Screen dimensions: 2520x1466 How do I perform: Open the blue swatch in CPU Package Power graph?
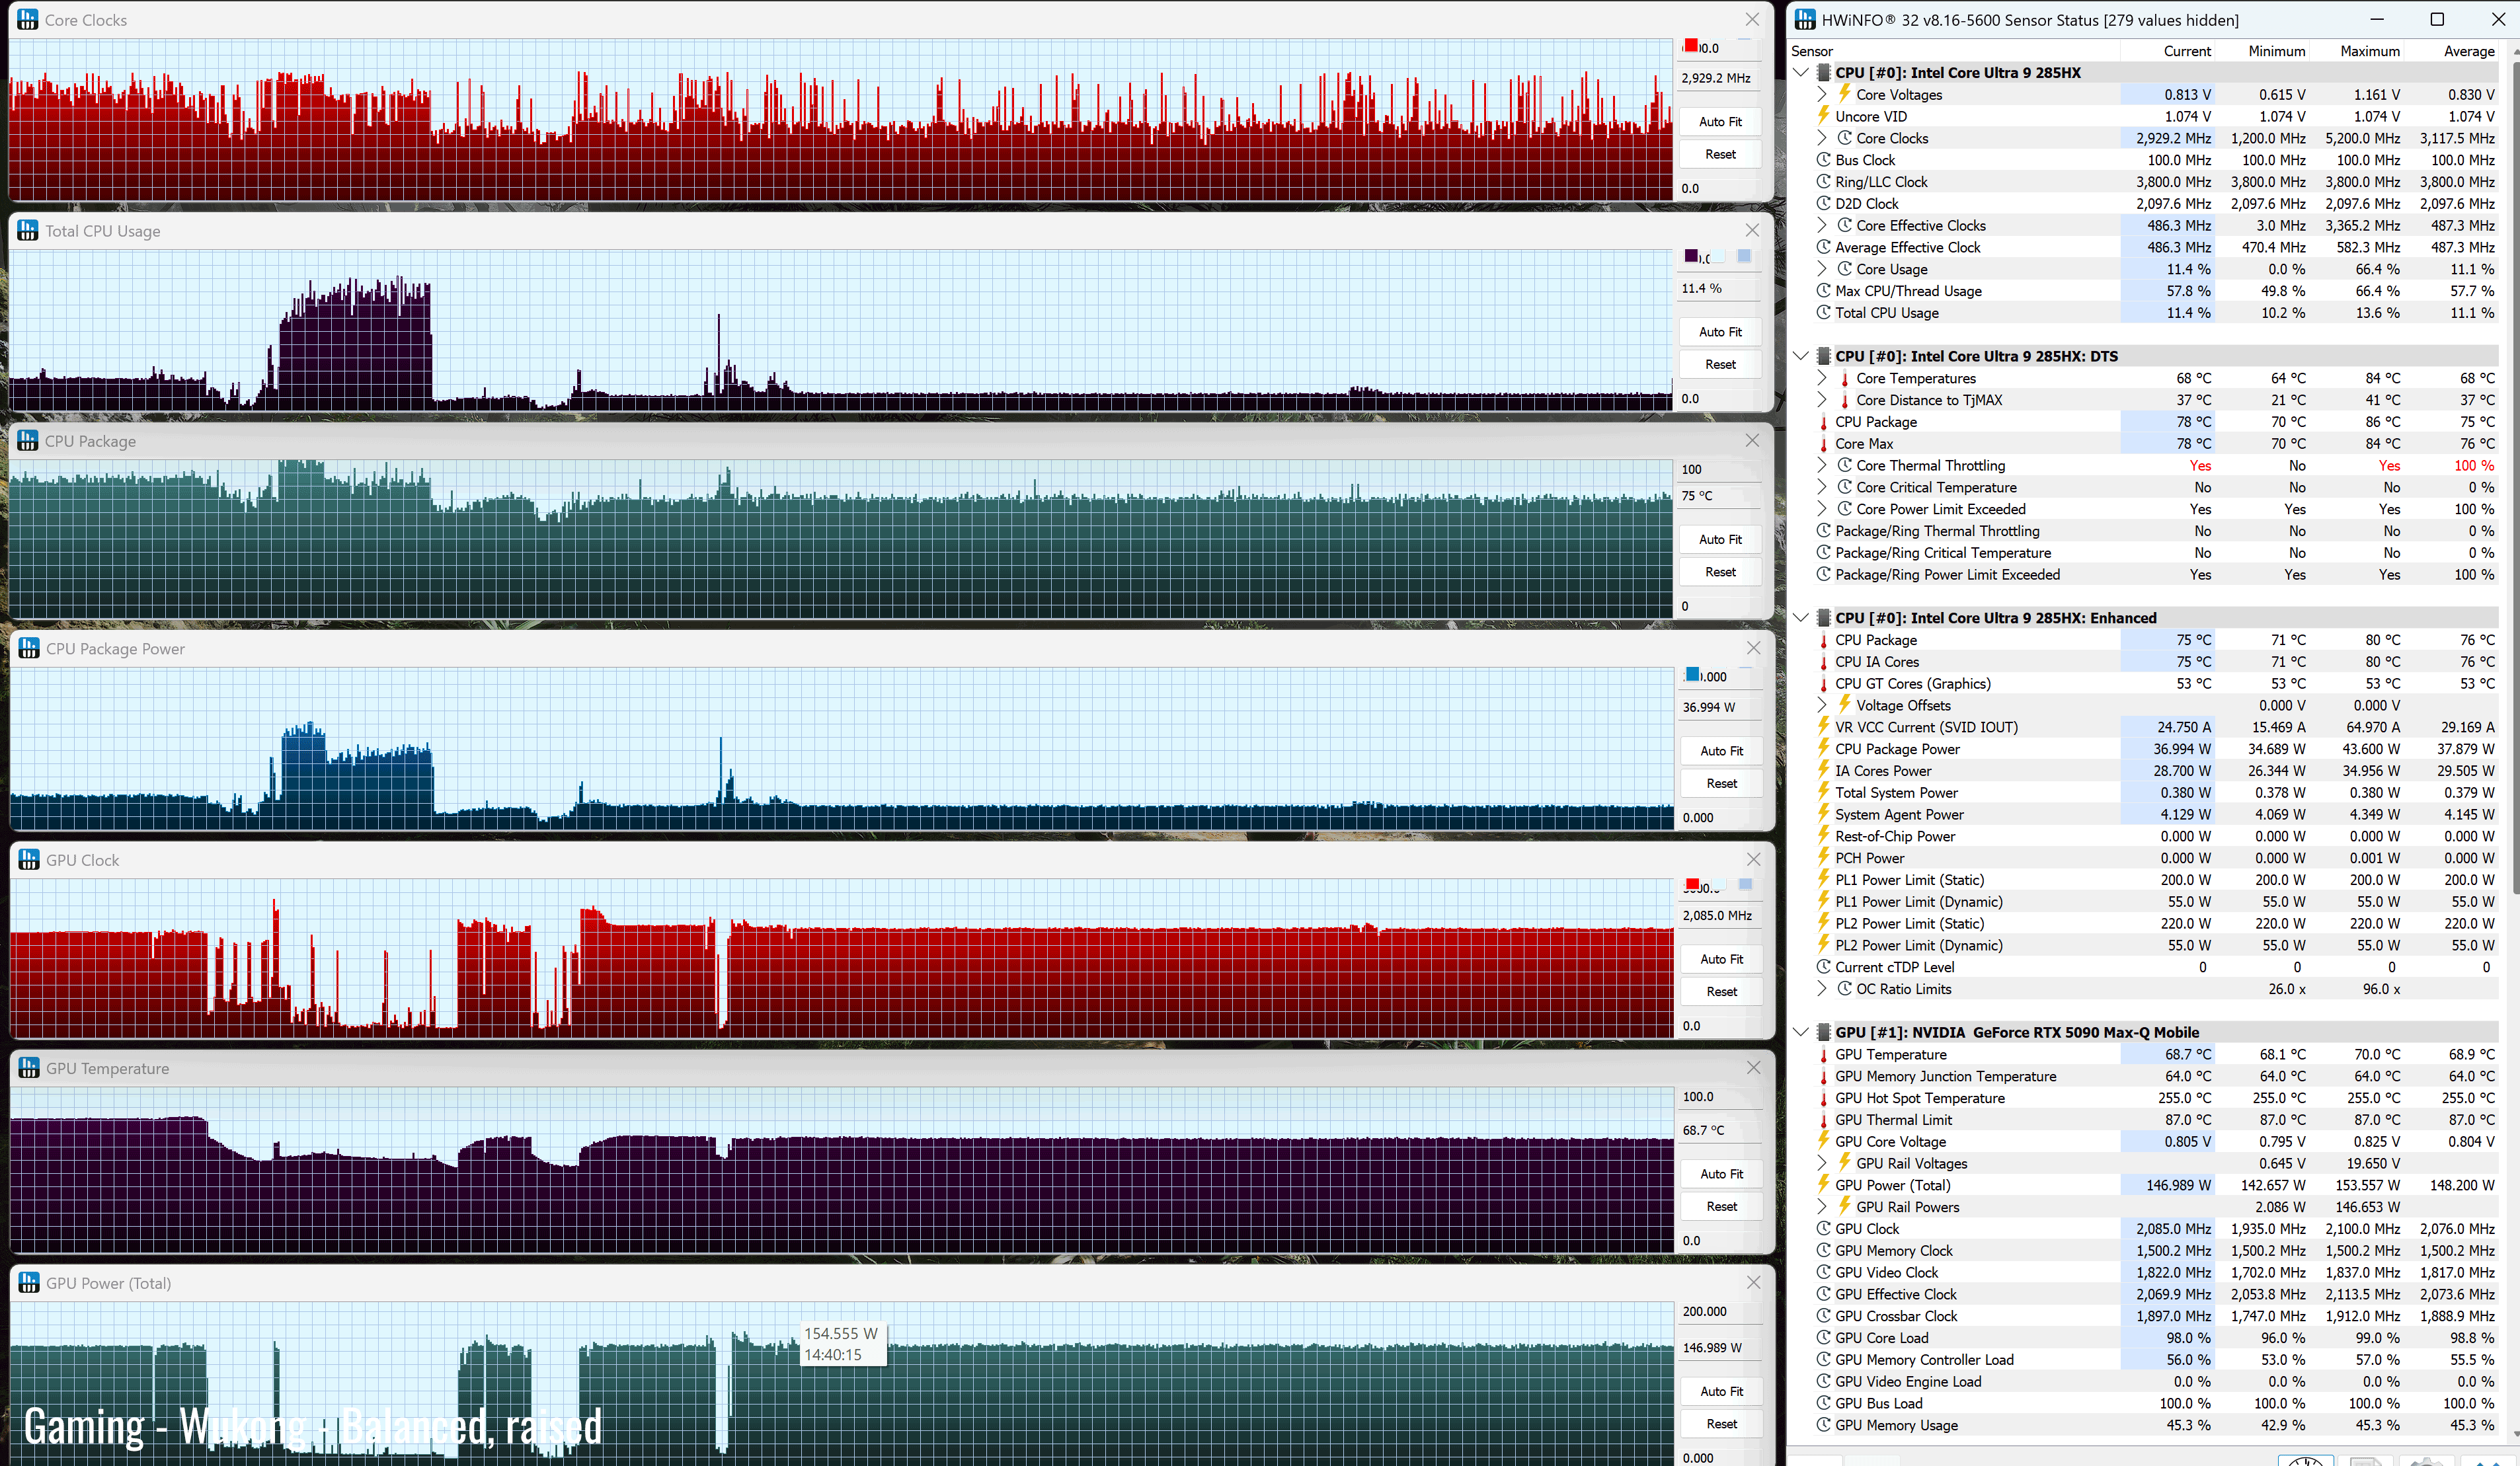click(1692, 675)
